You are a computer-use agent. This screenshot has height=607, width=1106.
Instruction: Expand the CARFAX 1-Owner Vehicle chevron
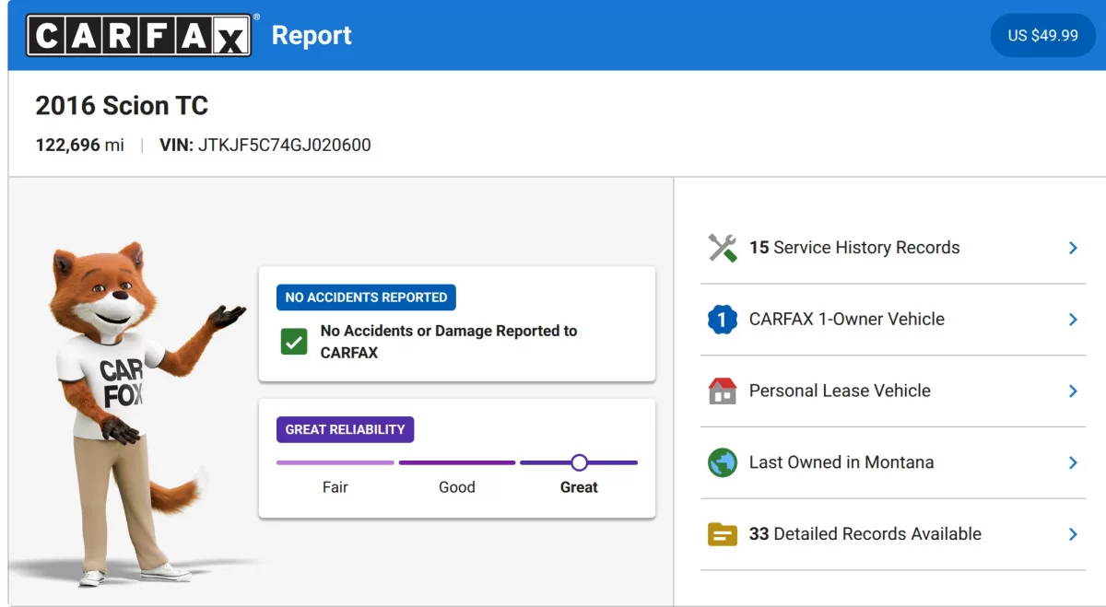pyautogui.click(x=1073, y=320)
